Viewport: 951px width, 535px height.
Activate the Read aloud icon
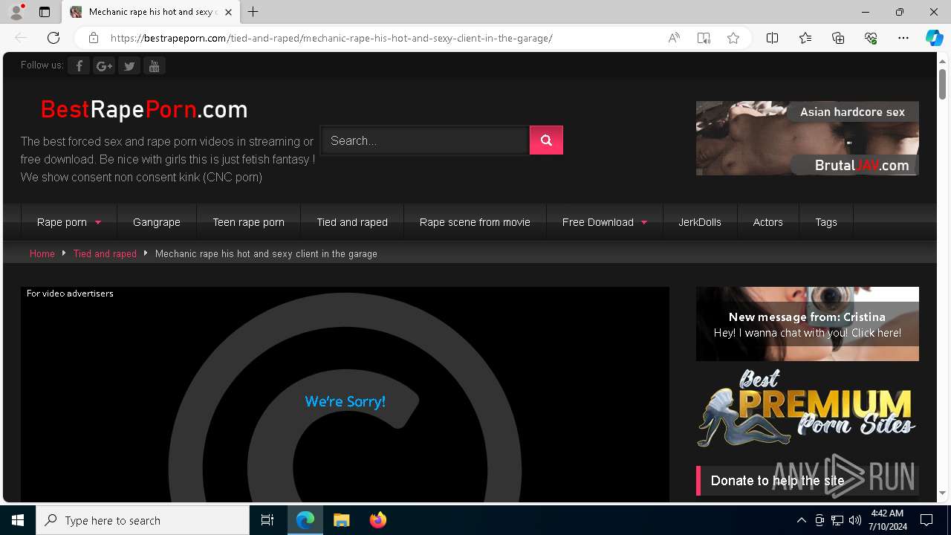point(674,38)
